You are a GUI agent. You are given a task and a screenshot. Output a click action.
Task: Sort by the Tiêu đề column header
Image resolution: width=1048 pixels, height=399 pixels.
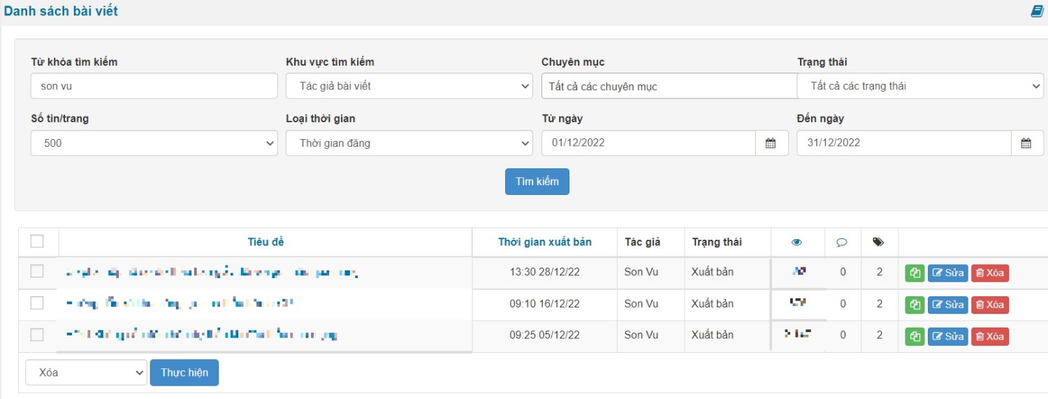265,242
